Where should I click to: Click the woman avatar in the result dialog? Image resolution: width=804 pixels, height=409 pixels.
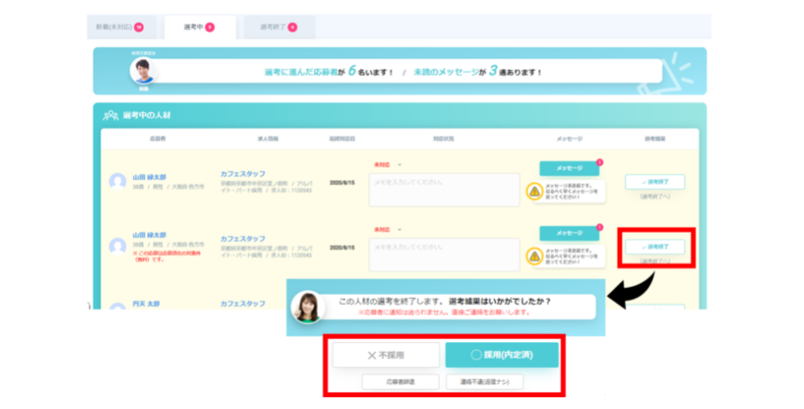tap(307, 307)
